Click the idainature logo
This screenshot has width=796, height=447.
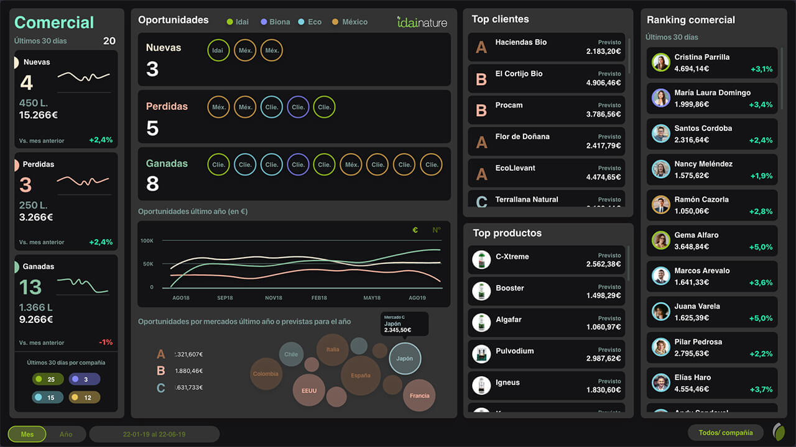[x=422, y=22]
